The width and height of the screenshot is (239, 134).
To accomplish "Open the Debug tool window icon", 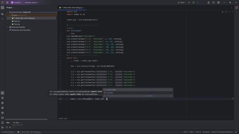I will pos(3,98).
